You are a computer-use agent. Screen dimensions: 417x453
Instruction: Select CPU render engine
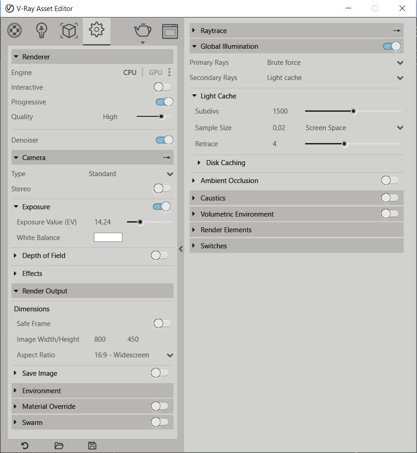pyautogui.click(x=130, y=73)
